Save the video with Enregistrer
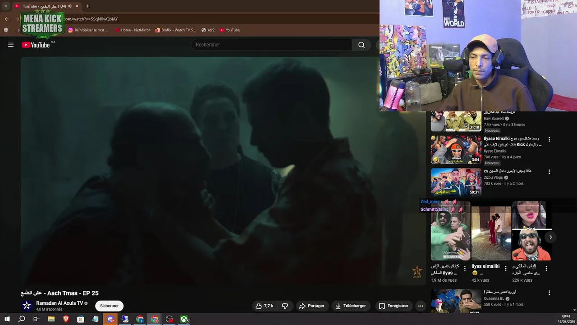The width and height of the screenshot is (577, 325). 393,306
